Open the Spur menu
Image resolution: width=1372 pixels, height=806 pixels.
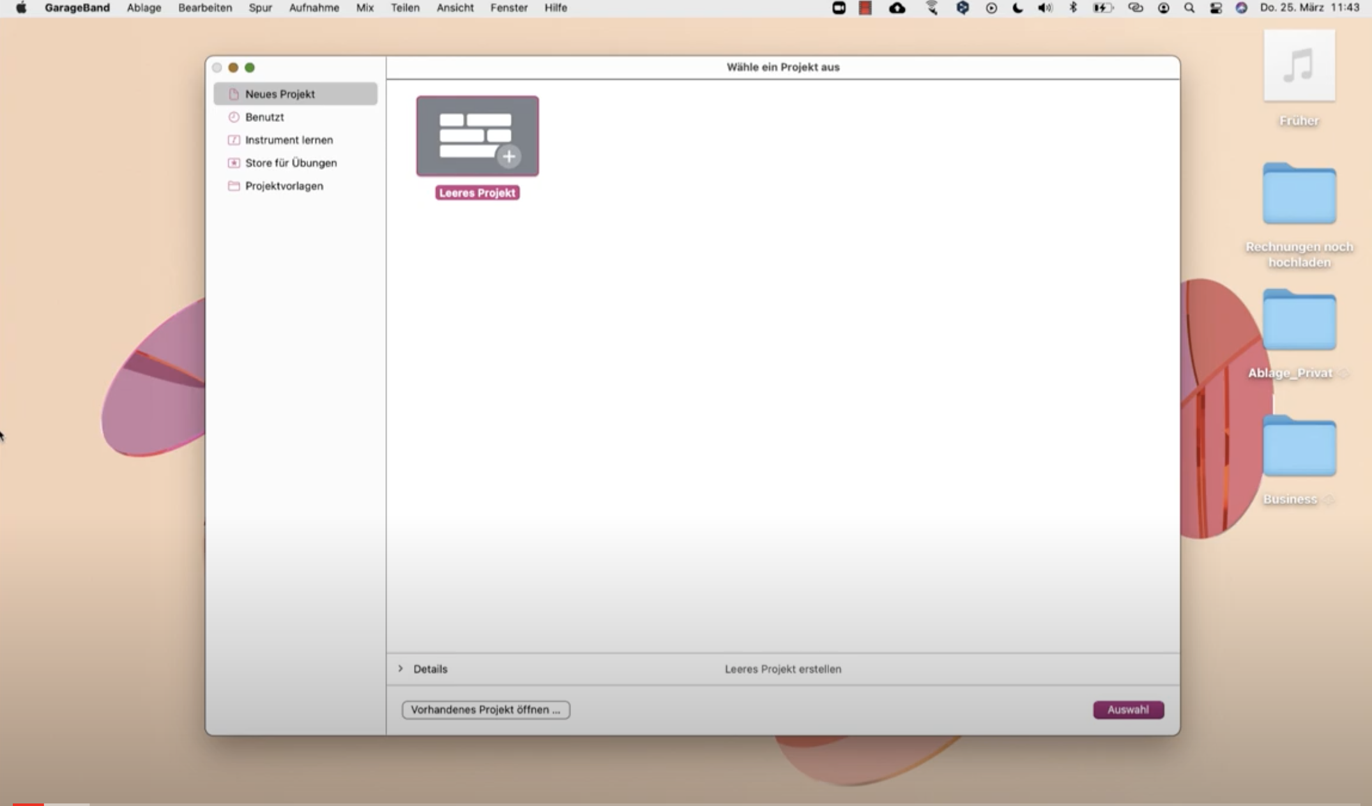click(260, 8)
